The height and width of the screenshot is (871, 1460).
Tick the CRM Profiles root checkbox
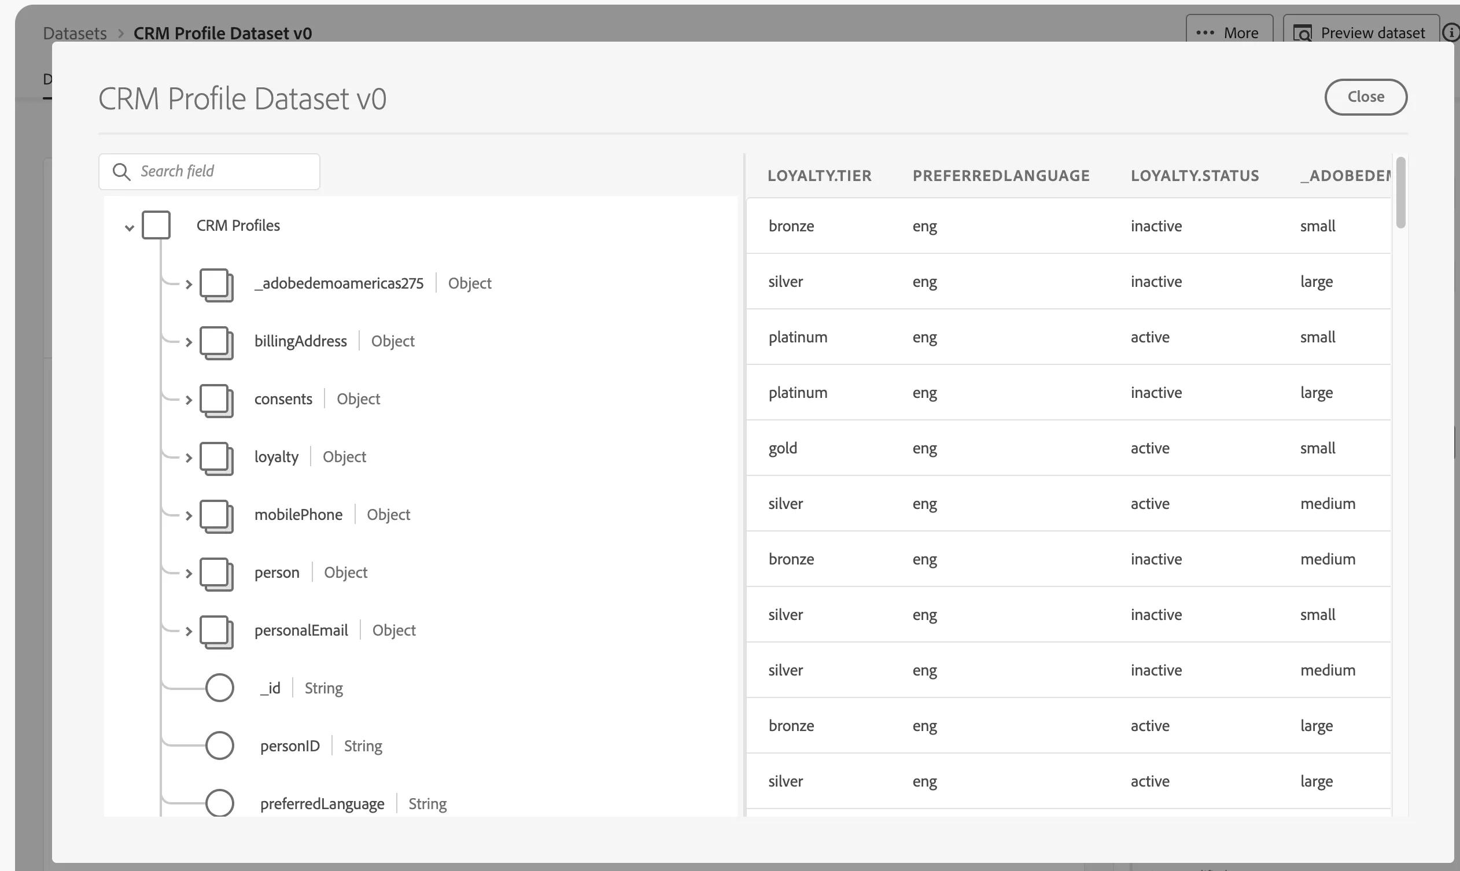point(156,226)
